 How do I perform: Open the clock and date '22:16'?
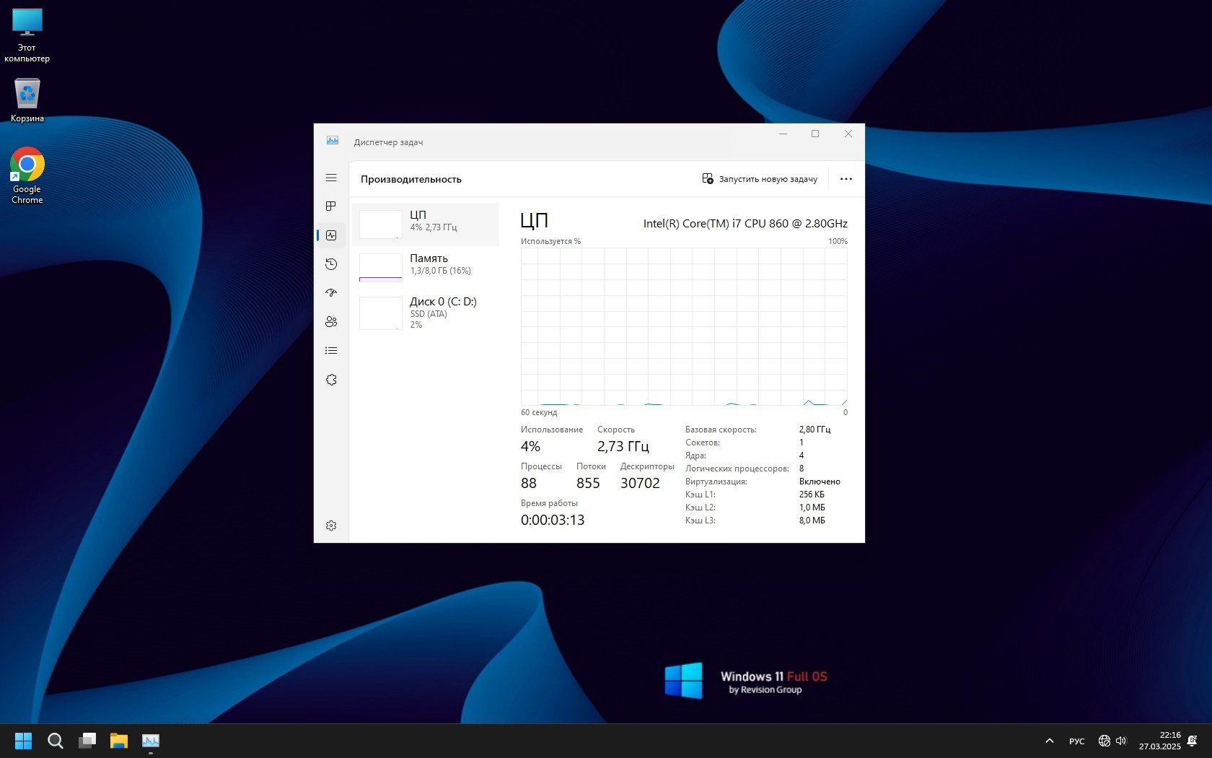tap(1160, 741)
